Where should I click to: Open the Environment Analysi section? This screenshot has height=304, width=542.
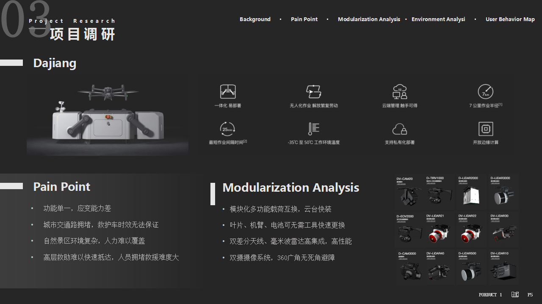(438, 19)
